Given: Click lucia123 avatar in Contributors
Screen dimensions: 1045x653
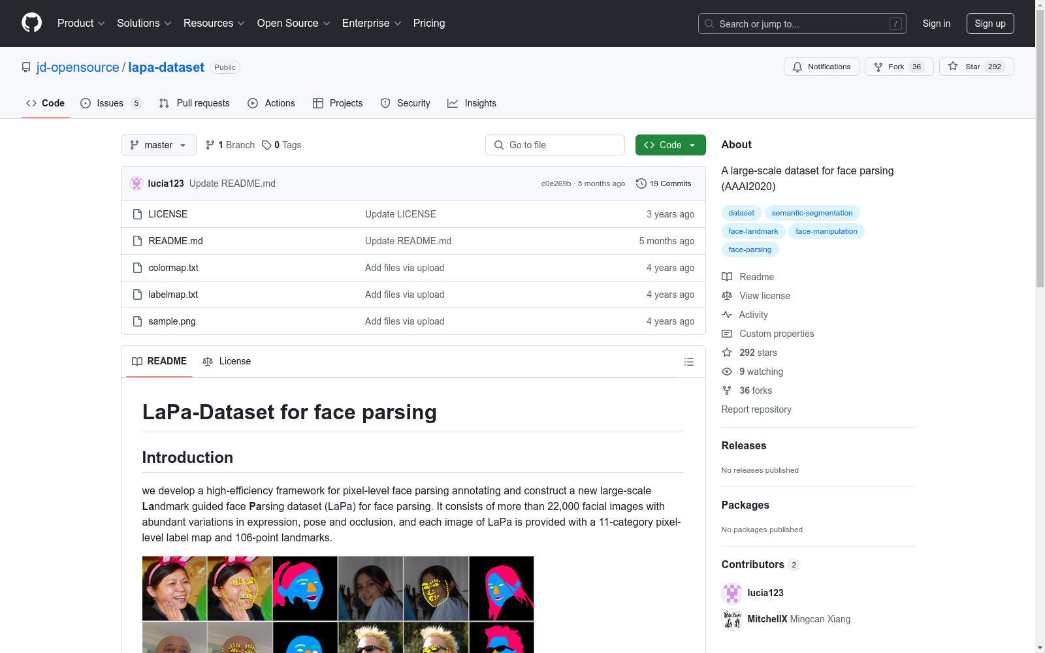Looking at the screenshot, I should coord(732,593).
